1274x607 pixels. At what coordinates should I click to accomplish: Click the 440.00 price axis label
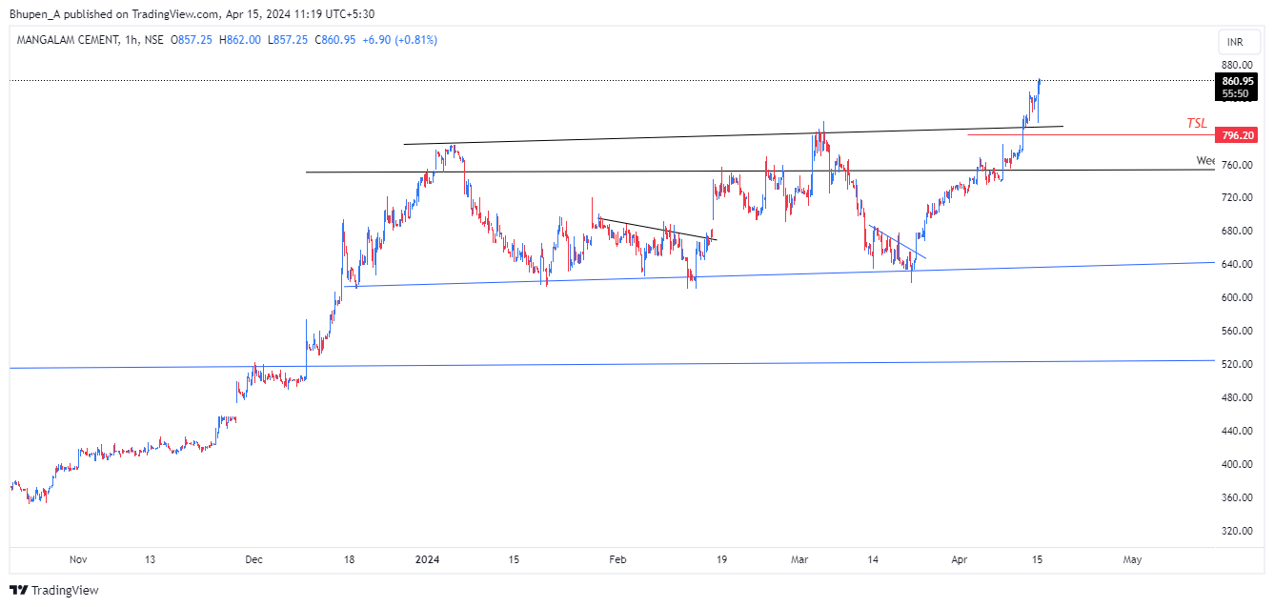1237,432
